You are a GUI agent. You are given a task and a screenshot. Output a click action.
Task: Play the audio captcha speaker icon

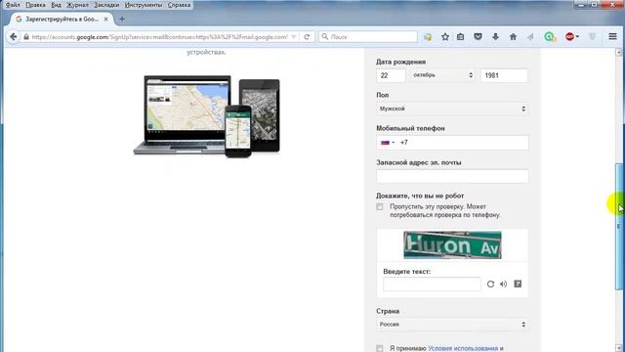click(504, 284)
